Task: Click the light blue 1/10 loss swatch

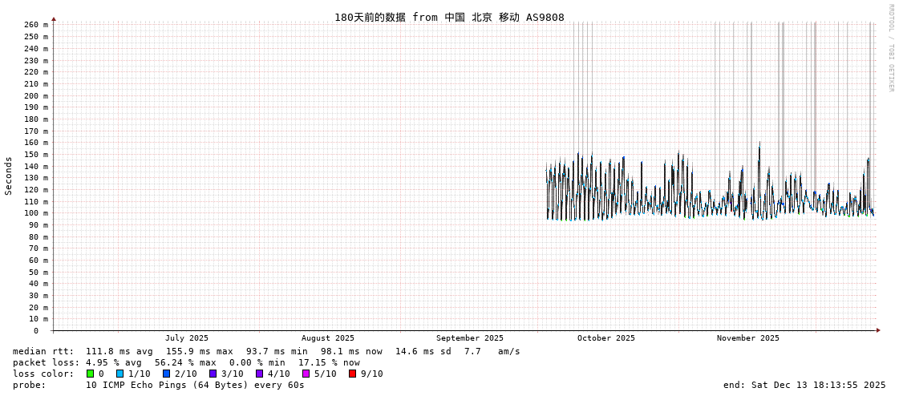Action: point(119,374)
